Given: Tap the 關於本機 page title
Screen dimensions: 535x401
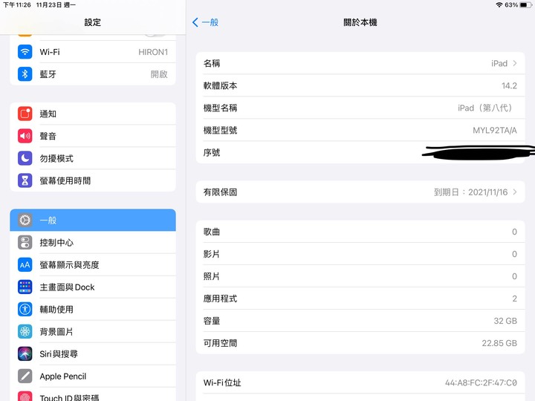Looking at the screenshot, I should pos(360,22).
